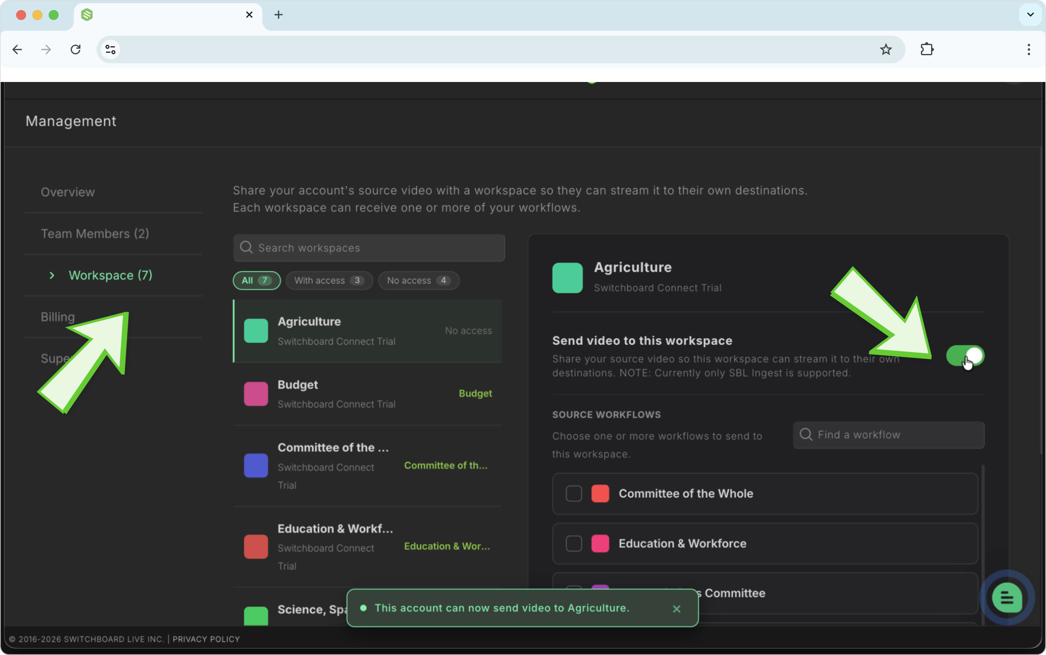The width and height of the screenshot is (1046, 655).
Task: Click the search magnifier in Search workspaces
Action: 246,248
